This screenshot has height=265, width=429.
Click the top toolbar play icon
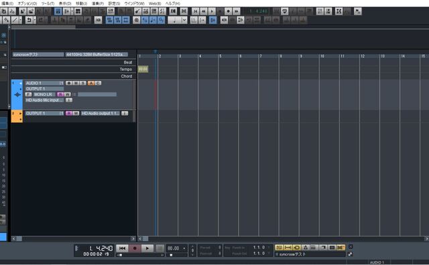tap(212, 11)
